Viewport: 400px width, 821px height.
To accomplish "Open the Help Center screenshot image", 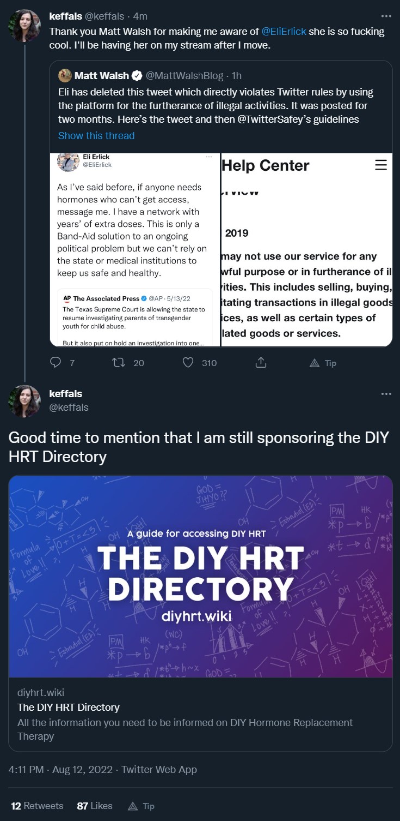I will (307, 250).
